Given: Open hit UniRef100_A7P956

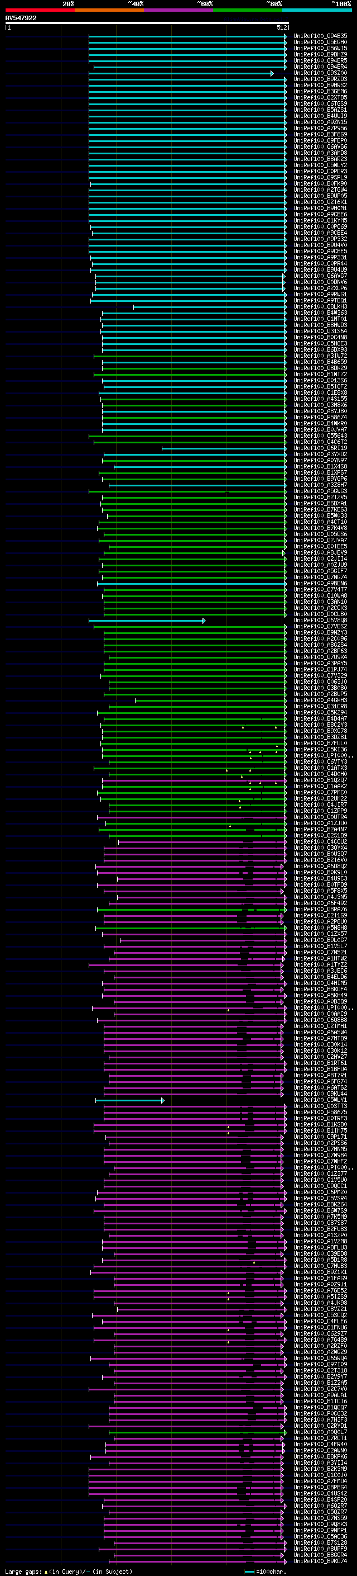Looking at the screenshot, I should pos(320,129).
